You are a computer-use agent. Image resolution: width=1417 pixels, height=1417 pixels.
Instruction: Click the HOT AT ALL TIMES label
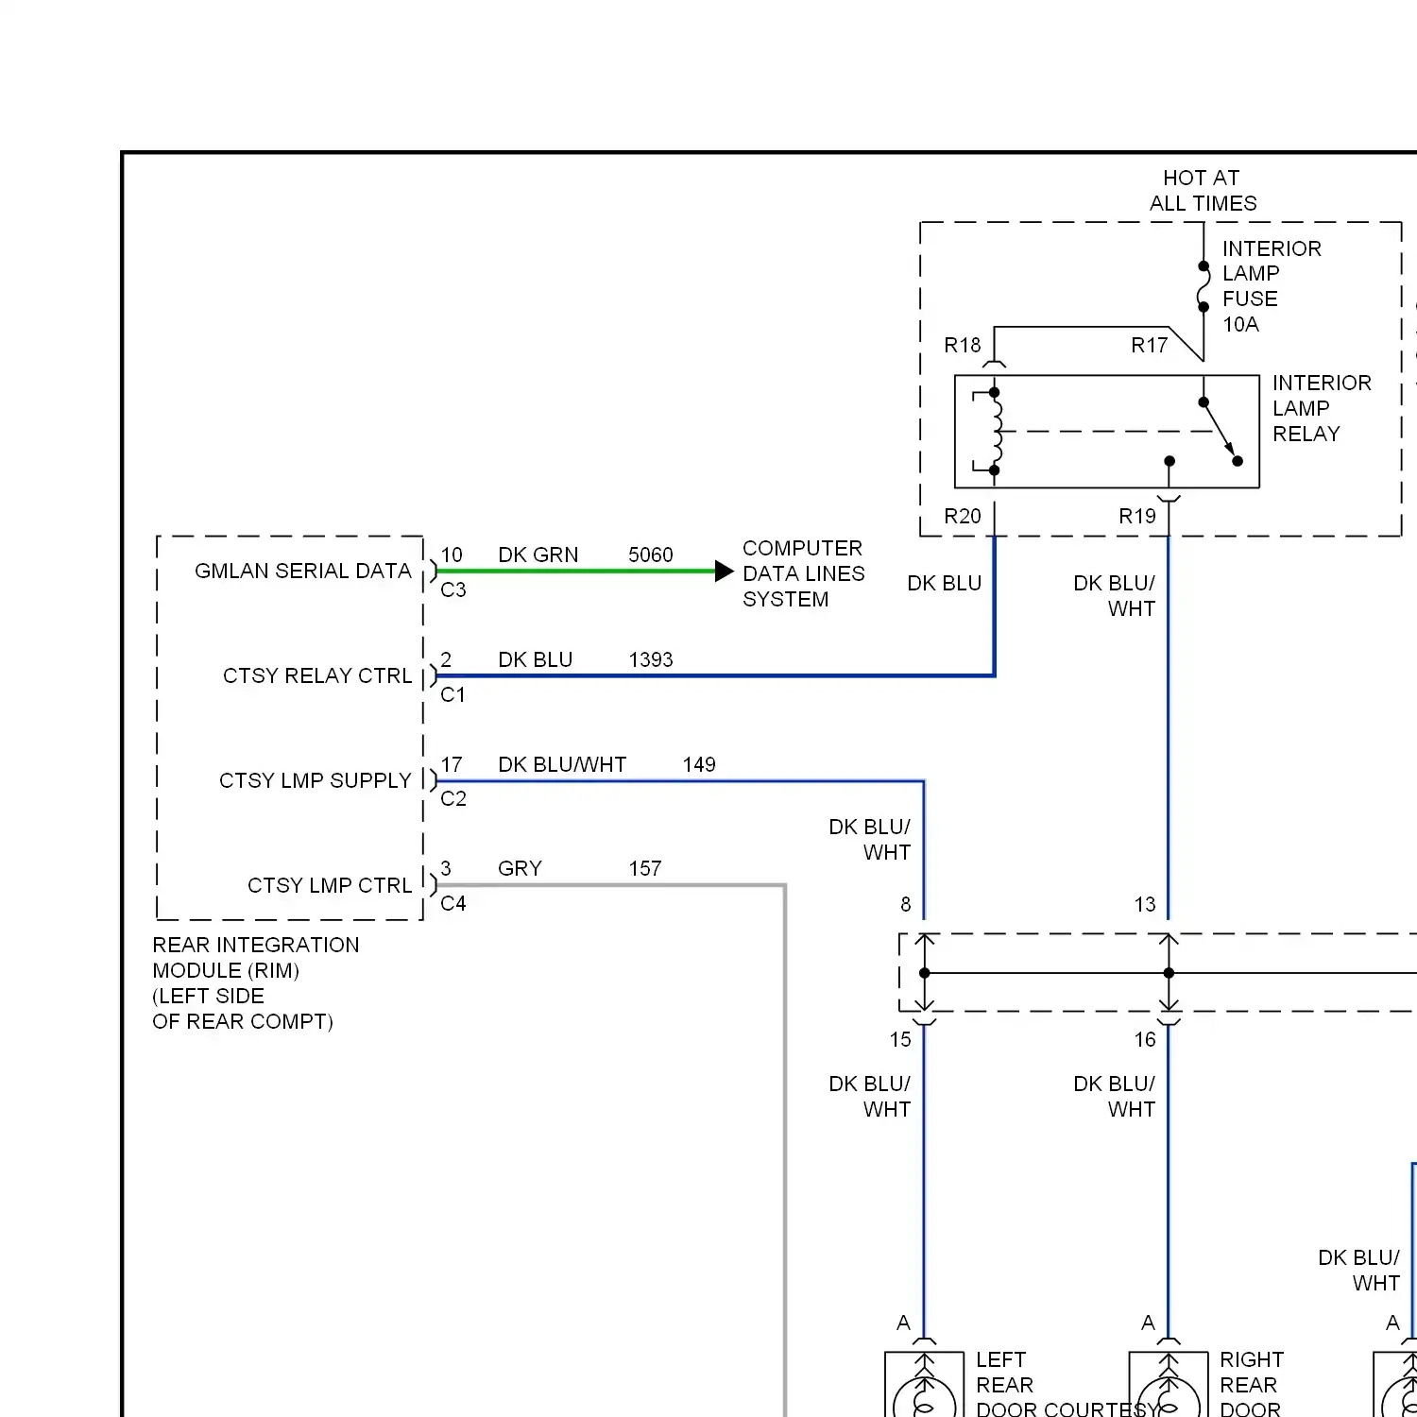pos(1203,191)
